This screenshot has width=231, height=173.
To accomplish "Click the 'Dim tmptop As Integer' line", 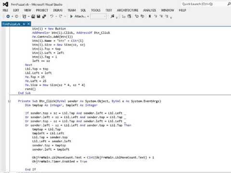I will coord(61,105).
